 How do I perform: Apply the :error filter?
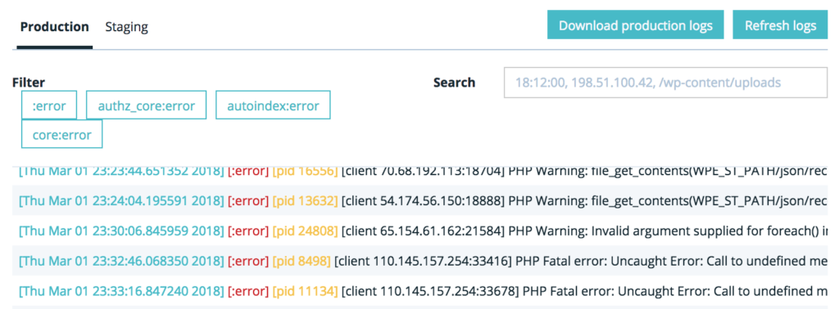click(49, 105)
